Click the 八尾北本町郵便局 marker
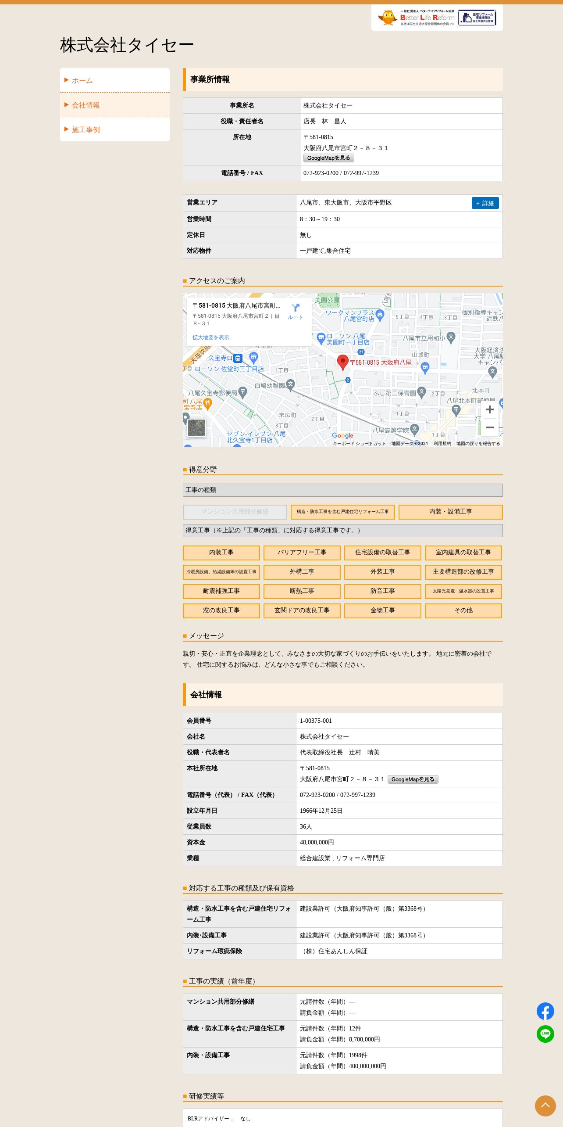 pyautogui.click(x=456, y=410)
